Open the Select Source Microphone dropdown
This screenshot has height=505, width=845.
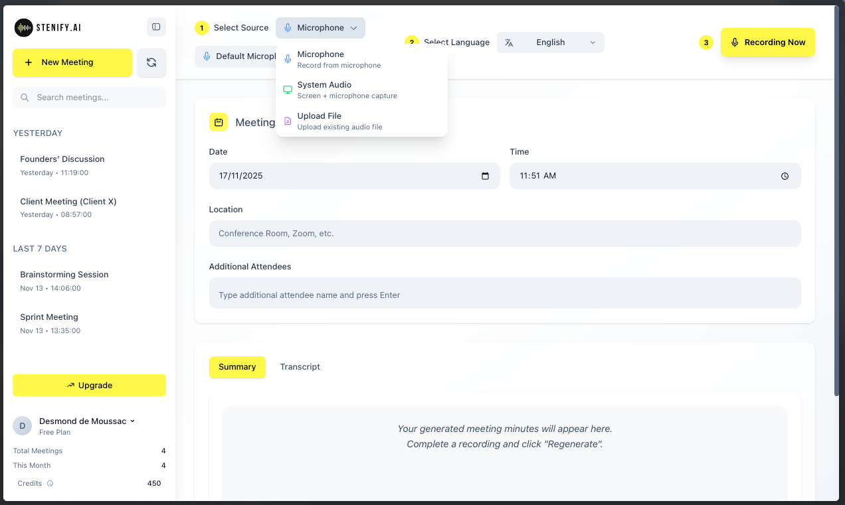320,28
